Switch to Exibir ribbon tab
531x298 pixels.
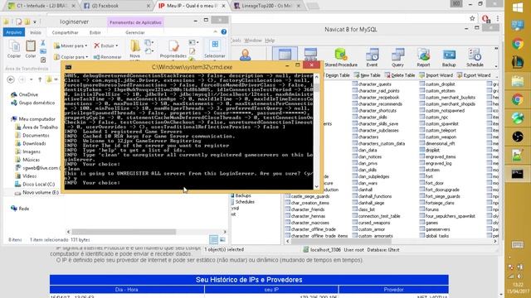pos(95,32)
